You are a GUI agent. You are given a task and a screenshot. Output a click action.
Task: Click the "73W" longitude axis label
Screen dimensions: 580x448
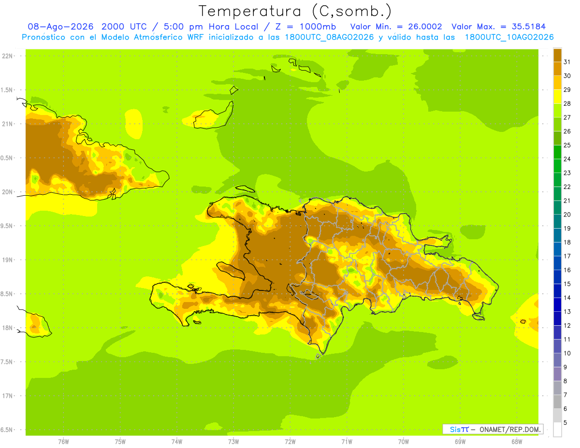(x=233, y=442)
